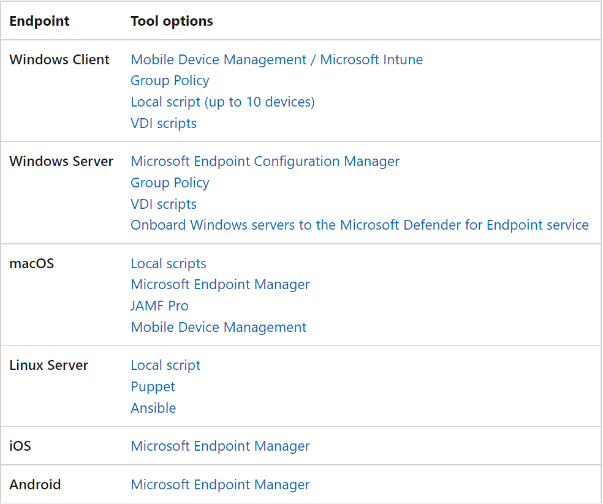Click VDI scripts under Windows Client
This screenshot has height=504, width=603.
click(x=164, y=124)
